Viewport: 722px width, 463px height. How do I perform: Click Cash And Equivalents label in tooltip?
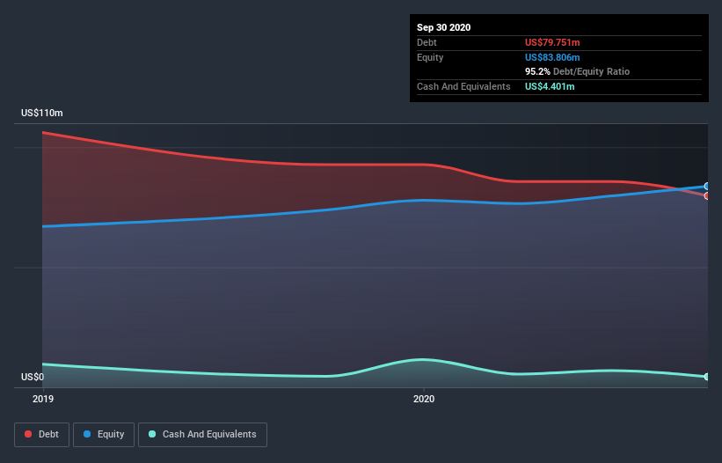pos(463,86)
